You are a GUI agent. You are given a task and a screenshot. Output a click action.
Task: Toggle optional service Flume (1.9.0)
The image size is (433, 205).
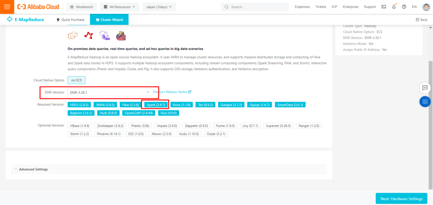(225, 126)
